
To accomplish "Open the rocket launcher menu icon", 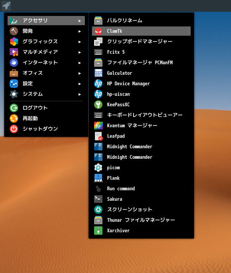I will (x=6, y=5).
